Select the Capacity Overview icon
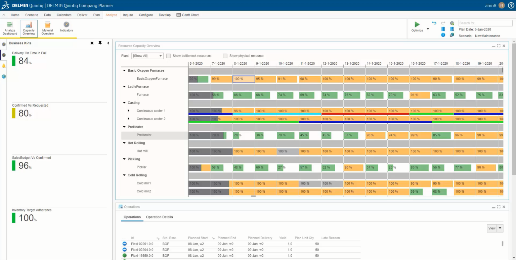The height and width of the screenshot is (260, 516). click(x=29, y=28)
